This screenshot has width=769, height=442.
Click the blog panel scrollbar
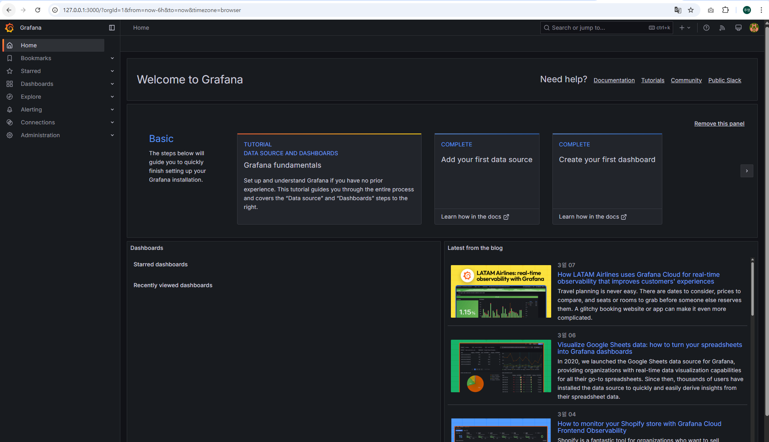point(752,289)
